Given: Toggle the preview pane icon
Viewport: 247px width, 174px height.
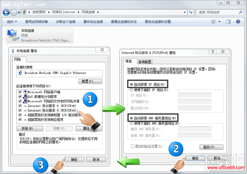Looking at the screenshot, I should point(228,22).
